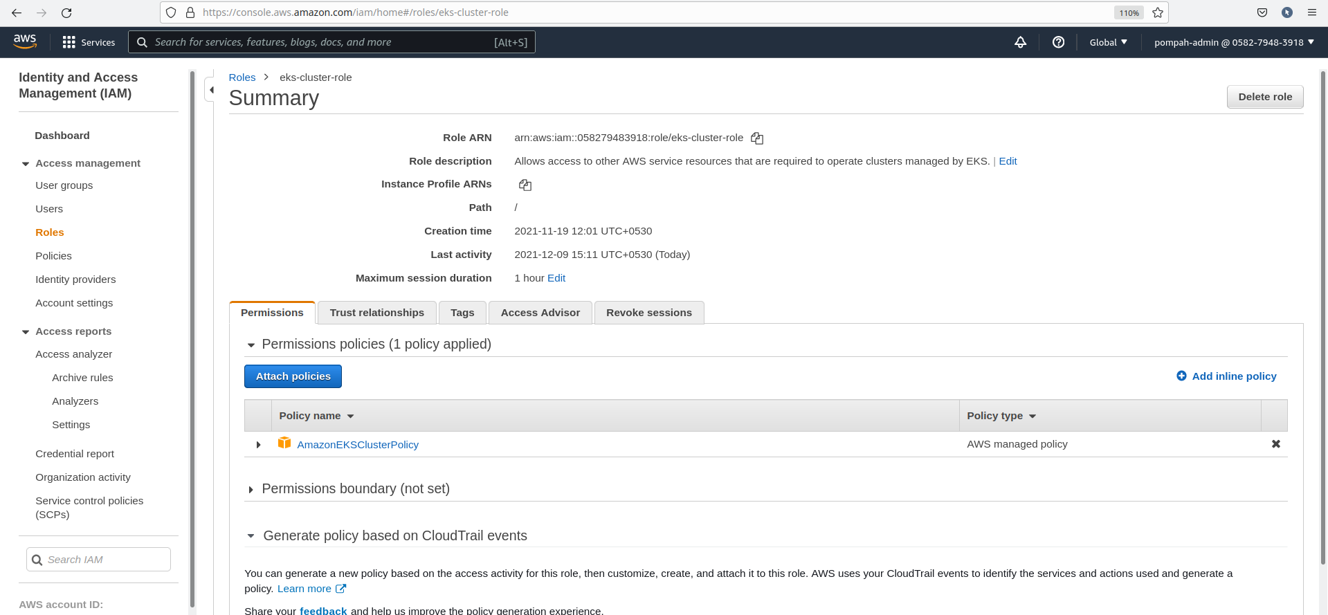The image size is (1328, 615).
Task: Collapse the Permissions policies section
Action: point(251,345)
